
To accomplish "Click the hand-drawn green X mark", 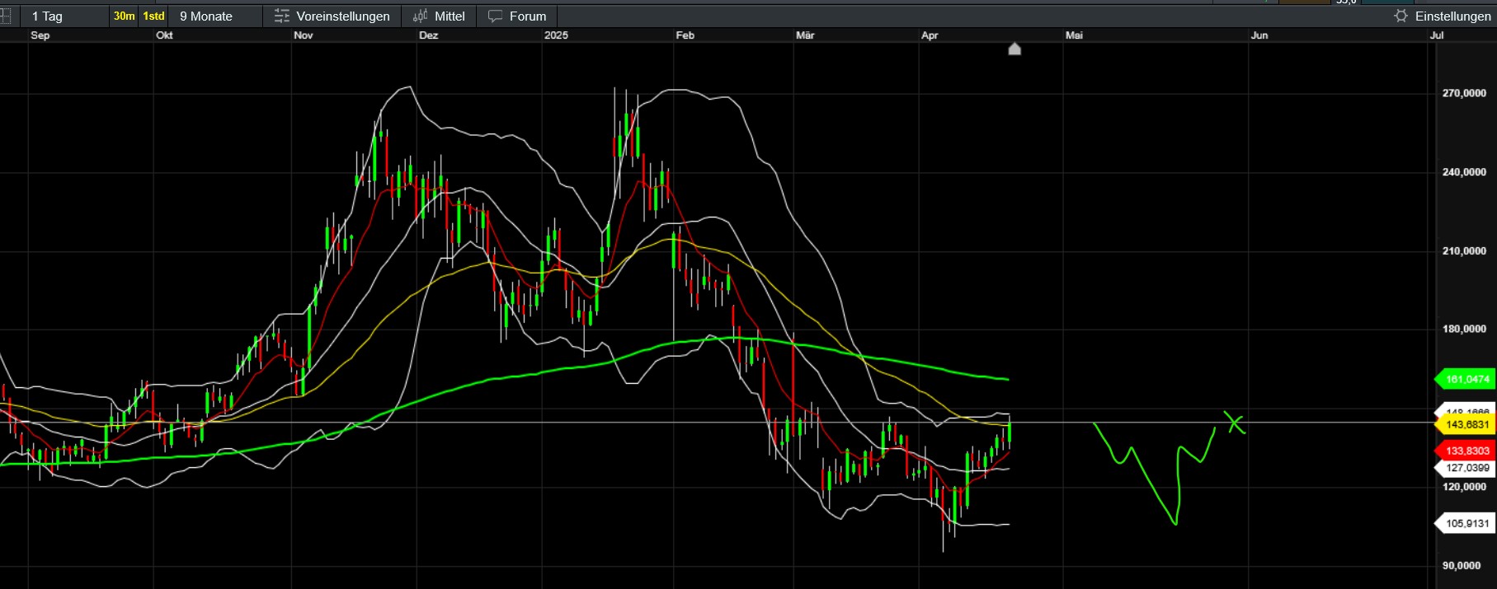I will click(x=1234, y=423).
